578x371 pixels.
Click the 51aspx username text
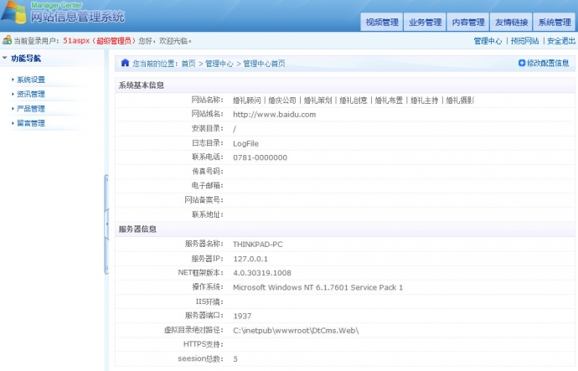tap(76, 40)
